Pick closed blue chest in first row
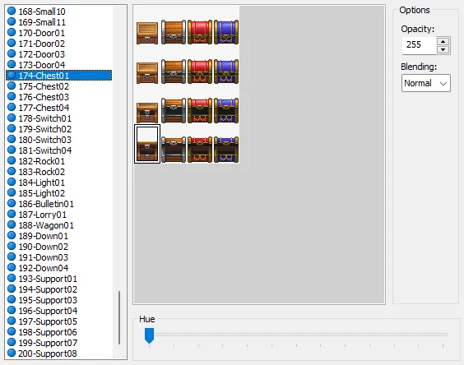This screenshot has width=464, height=365. [226, 32]
